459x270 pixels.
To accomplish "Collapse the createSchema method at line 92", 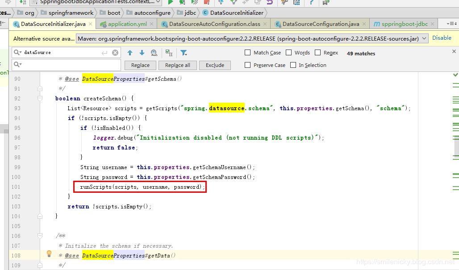I will coord(40,98).
